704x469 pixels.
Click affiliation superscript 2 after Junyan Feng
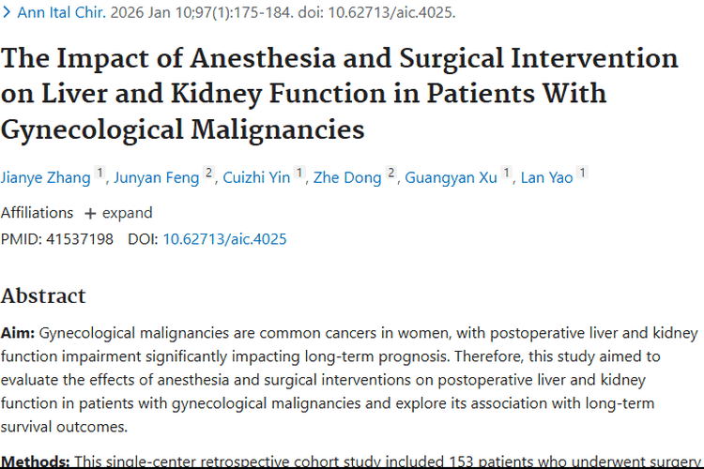209,174
